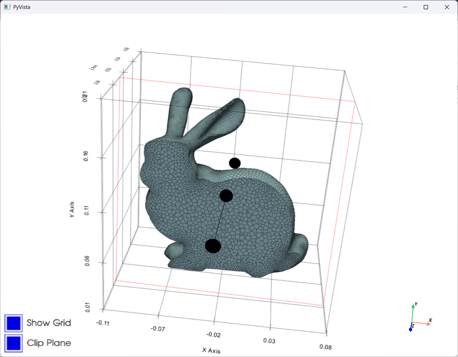Click the Y axis tick label 0.16

[86, 156]
